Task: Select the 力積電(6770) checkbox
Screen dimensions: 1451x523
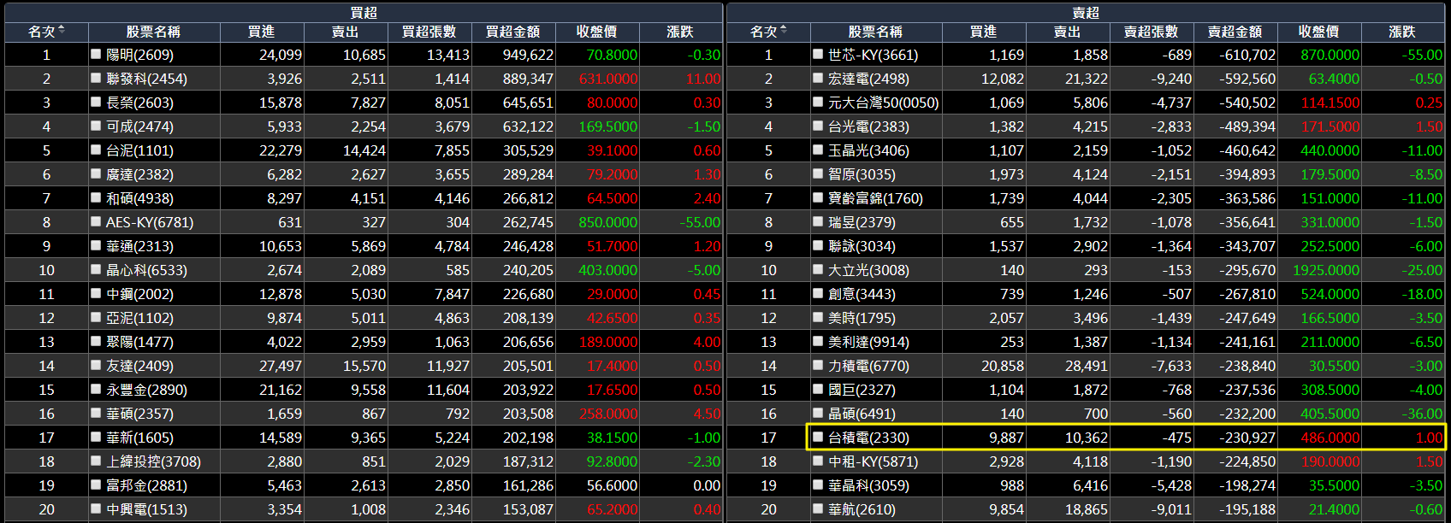Action: click(818, 365)
